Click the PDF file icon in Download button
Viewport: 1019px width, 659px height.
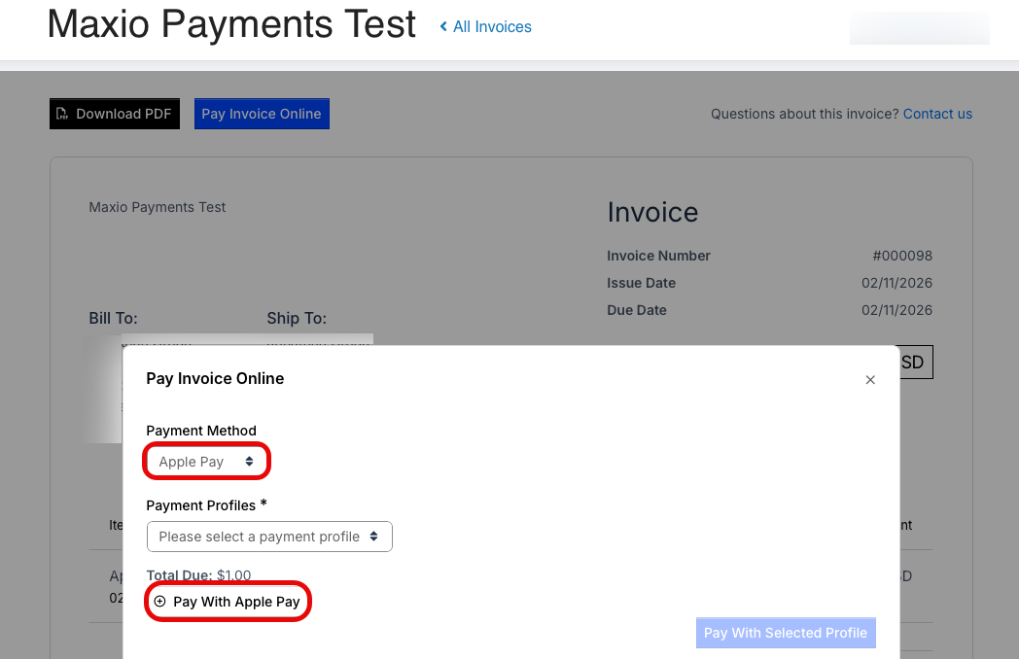coord(61,114)
